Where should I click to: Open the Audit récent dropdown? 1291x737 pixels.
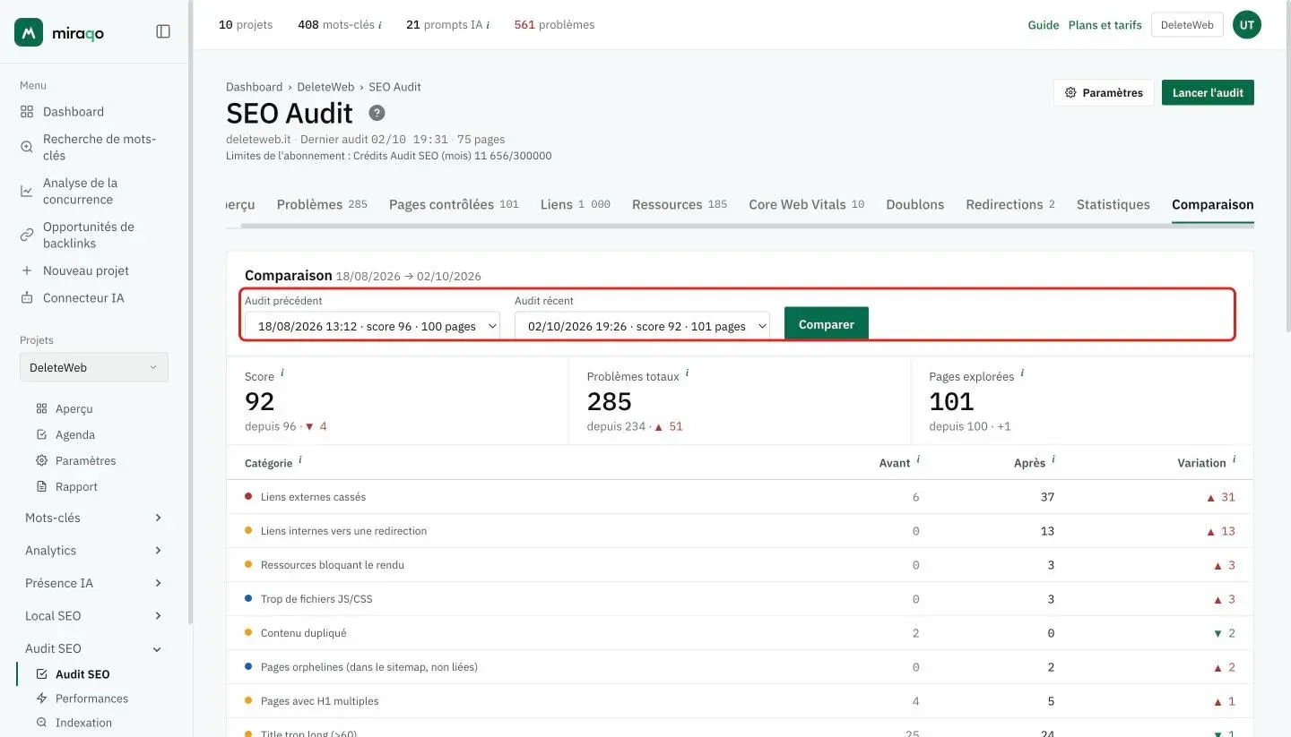coord(642,326)
